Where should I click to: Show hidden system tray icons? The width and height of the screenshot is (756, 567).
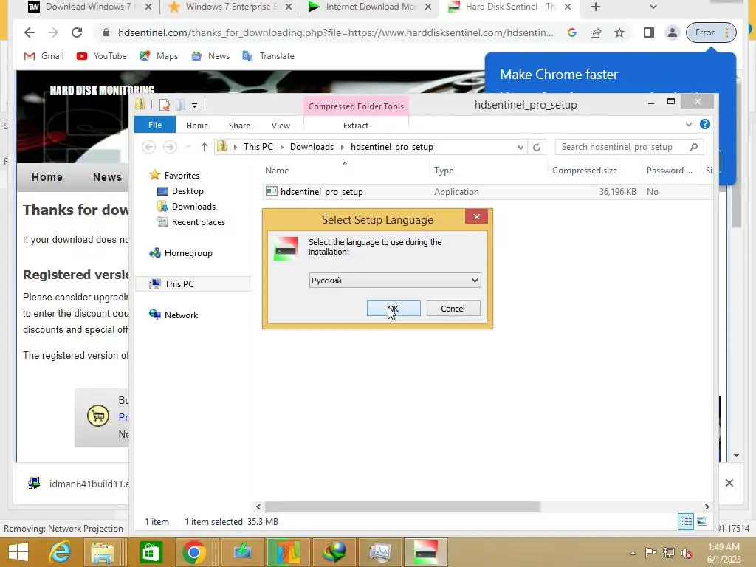[633, 553]
